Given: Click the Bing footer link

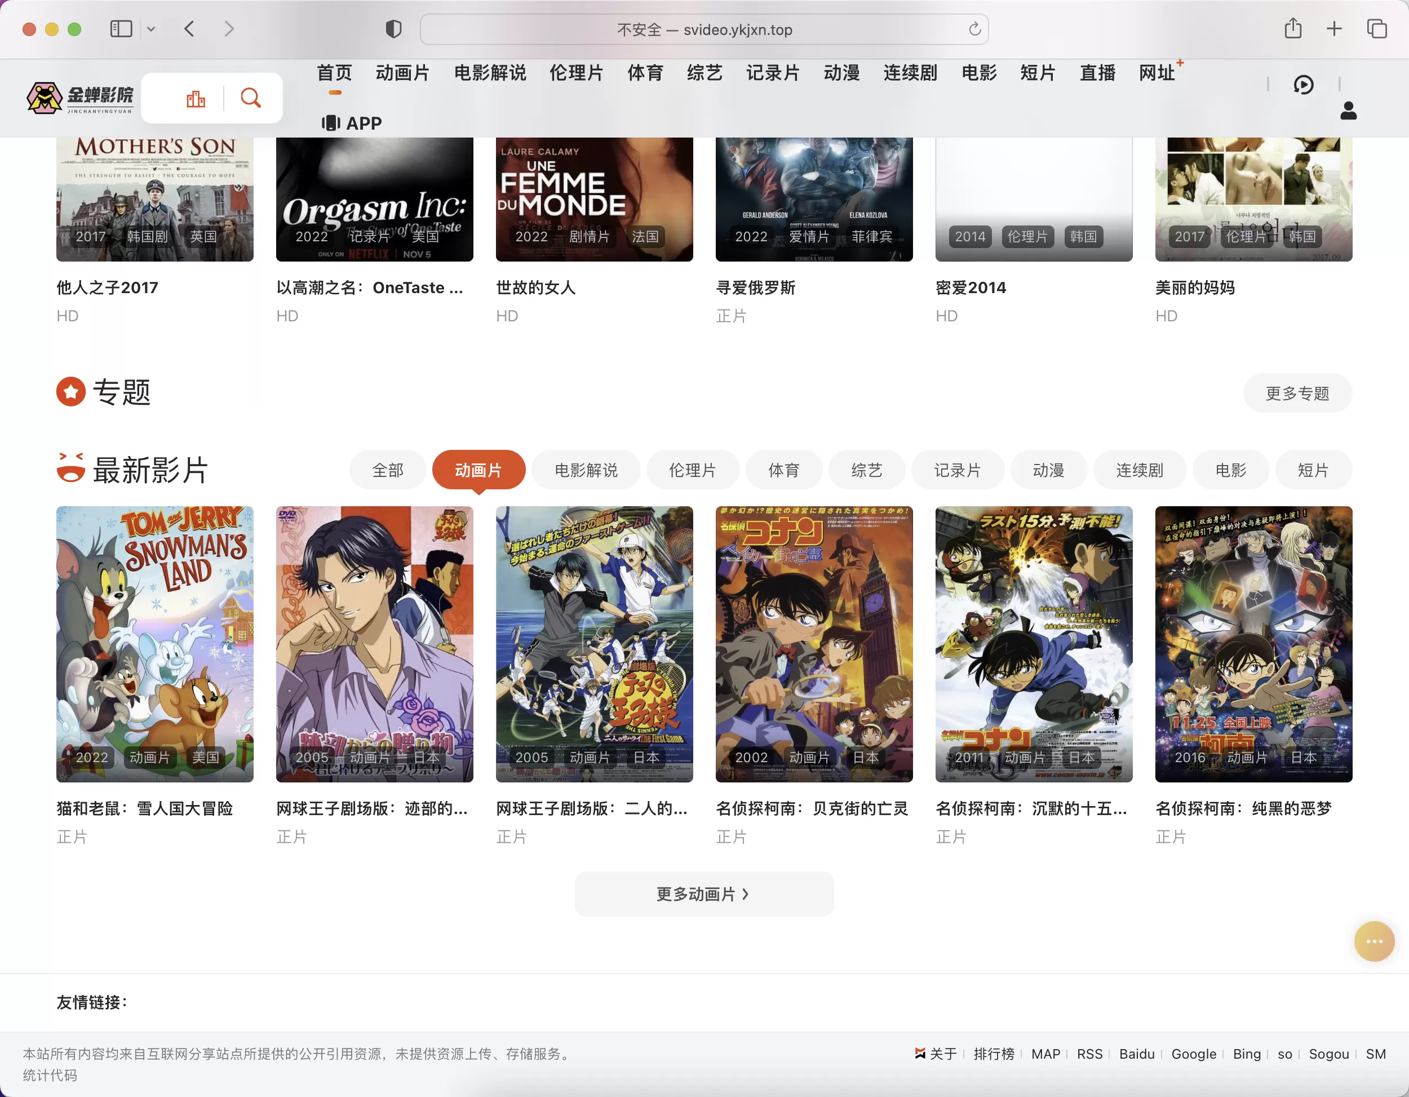Looking at the screenshot, I should [x=1247, y=1054].
